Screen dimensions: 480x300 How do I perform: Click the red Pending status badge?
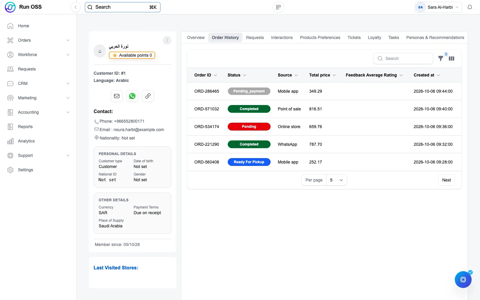pyautogui.click(x=249, y=127)
